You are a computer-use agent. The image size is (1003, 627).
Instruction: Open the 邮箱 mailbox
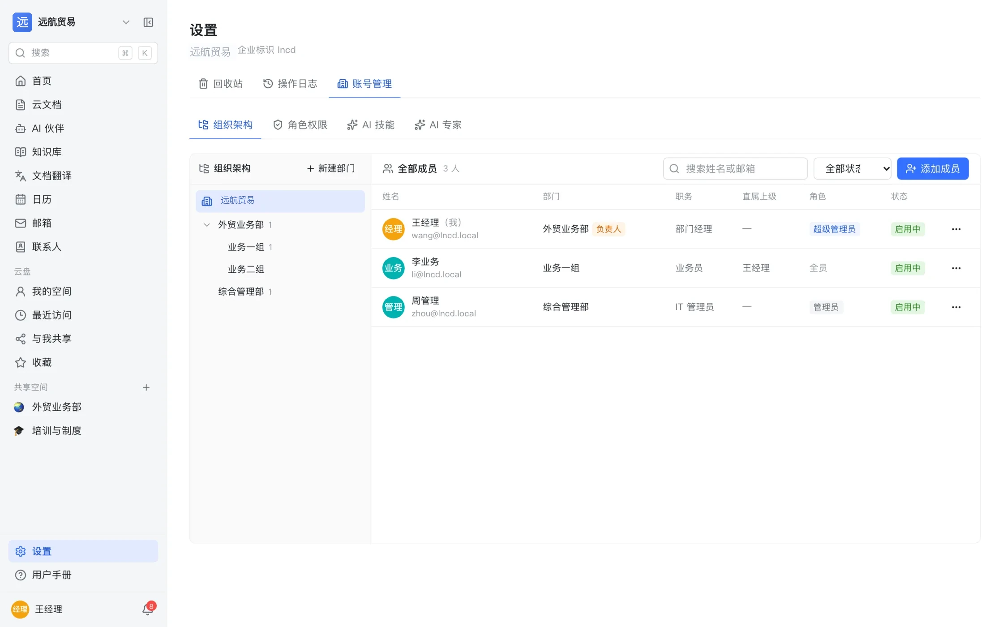83,223
